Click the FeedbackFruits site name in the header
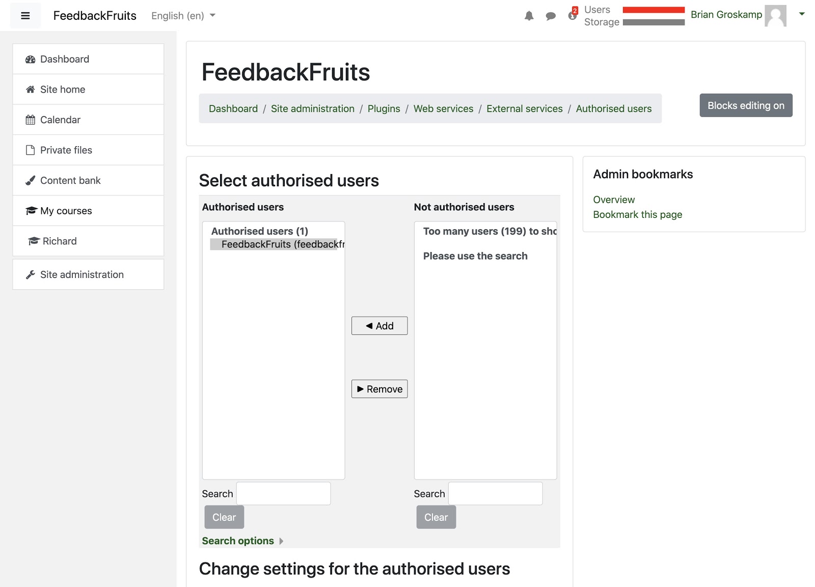The width and height of the screenshot is (815, 587). tap(95, 16)
